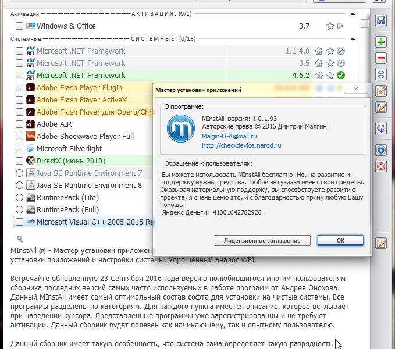The image size is (395, 349).
Task: Select the Java SE Runtime Environment 7 radio
Action: pos(19,173)
